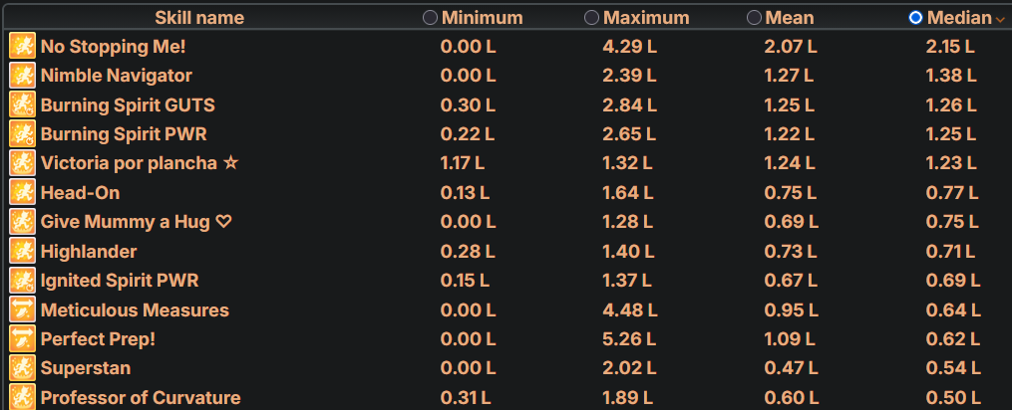Select the Perfect Prep! skill name
Screen dimensions: 1012x410
pyautogui.click(x=98, y=339)
